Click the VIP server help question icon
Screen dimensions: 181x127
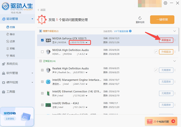click(130, 31)
